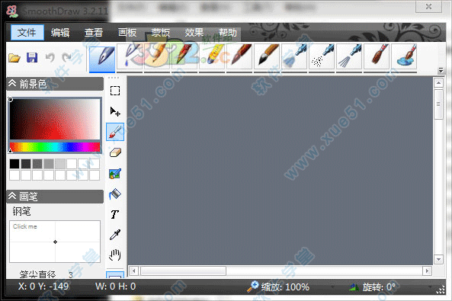The width and height of the screenshot is (452, 301).
Task: Select the orange pencil brush preset
Action: [157, 57]
